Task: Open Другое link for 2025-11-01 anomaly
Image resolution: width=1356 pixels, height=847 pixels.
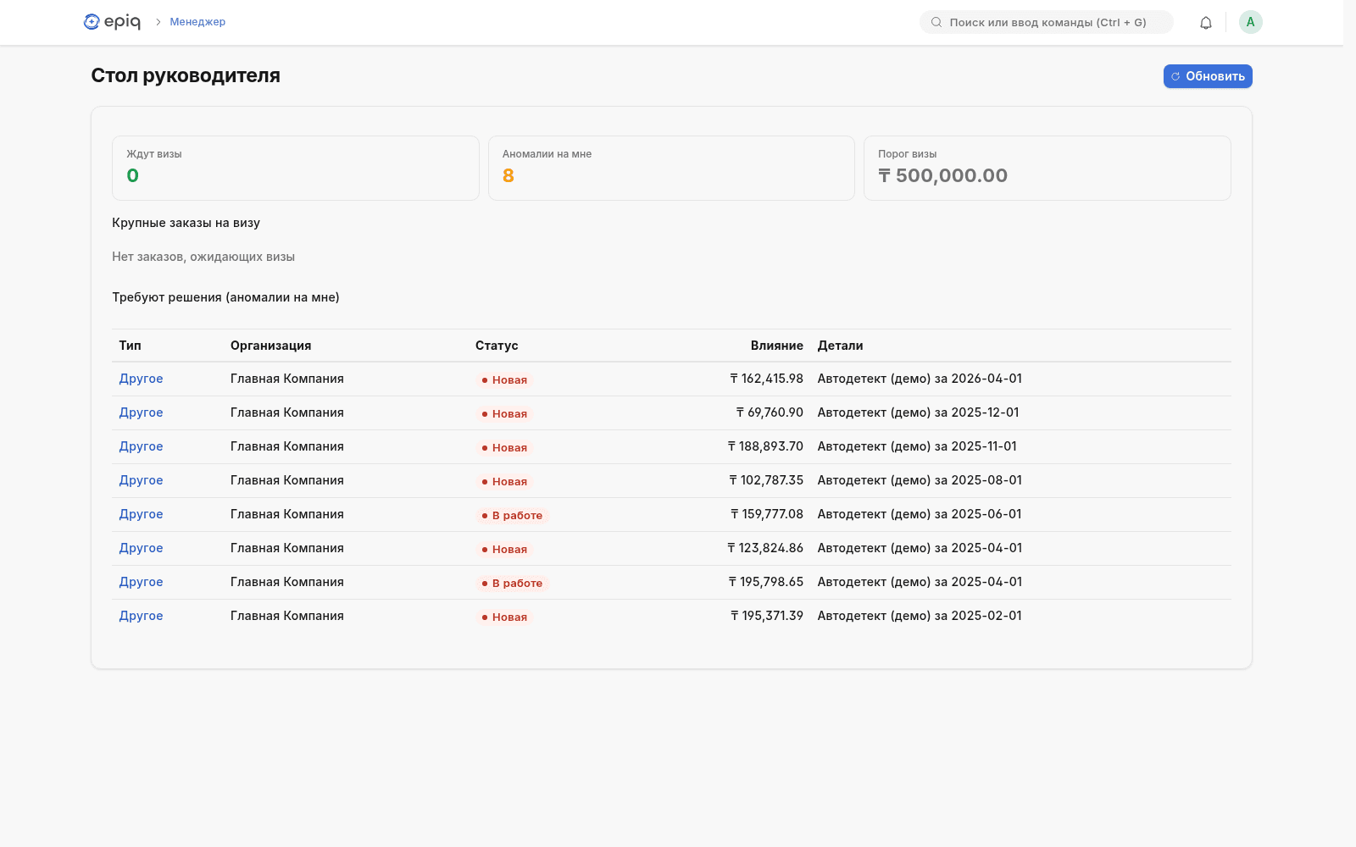Action: pos(141,446)
